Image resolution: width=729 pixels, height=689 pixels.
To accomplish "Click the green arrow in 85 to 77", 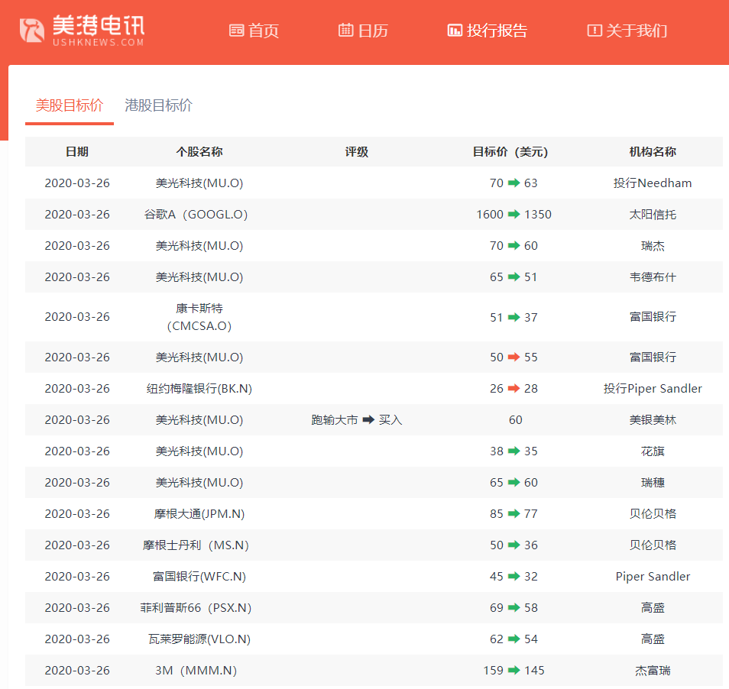I will click(514, 513).
